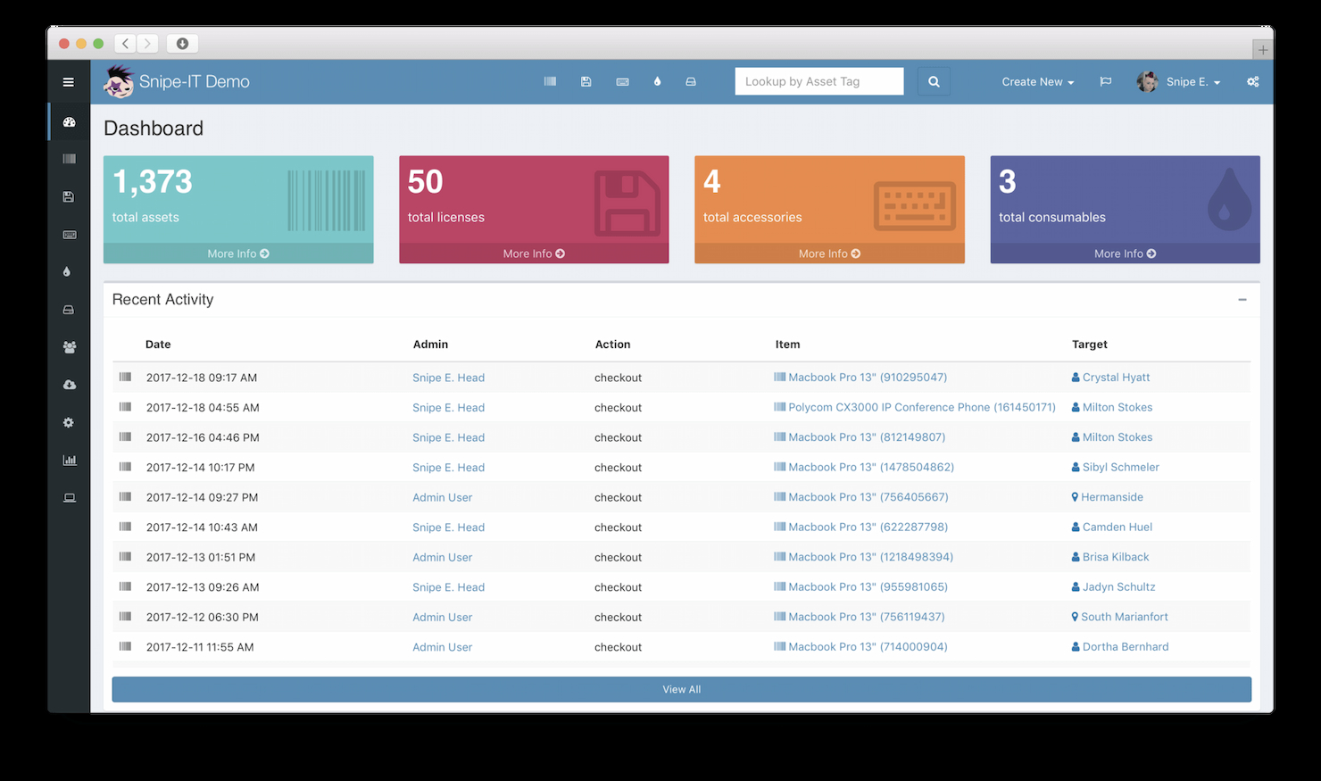1321x781 pixels.
Task: Click the flag icon near the user profile
Action: (1105, 81)
